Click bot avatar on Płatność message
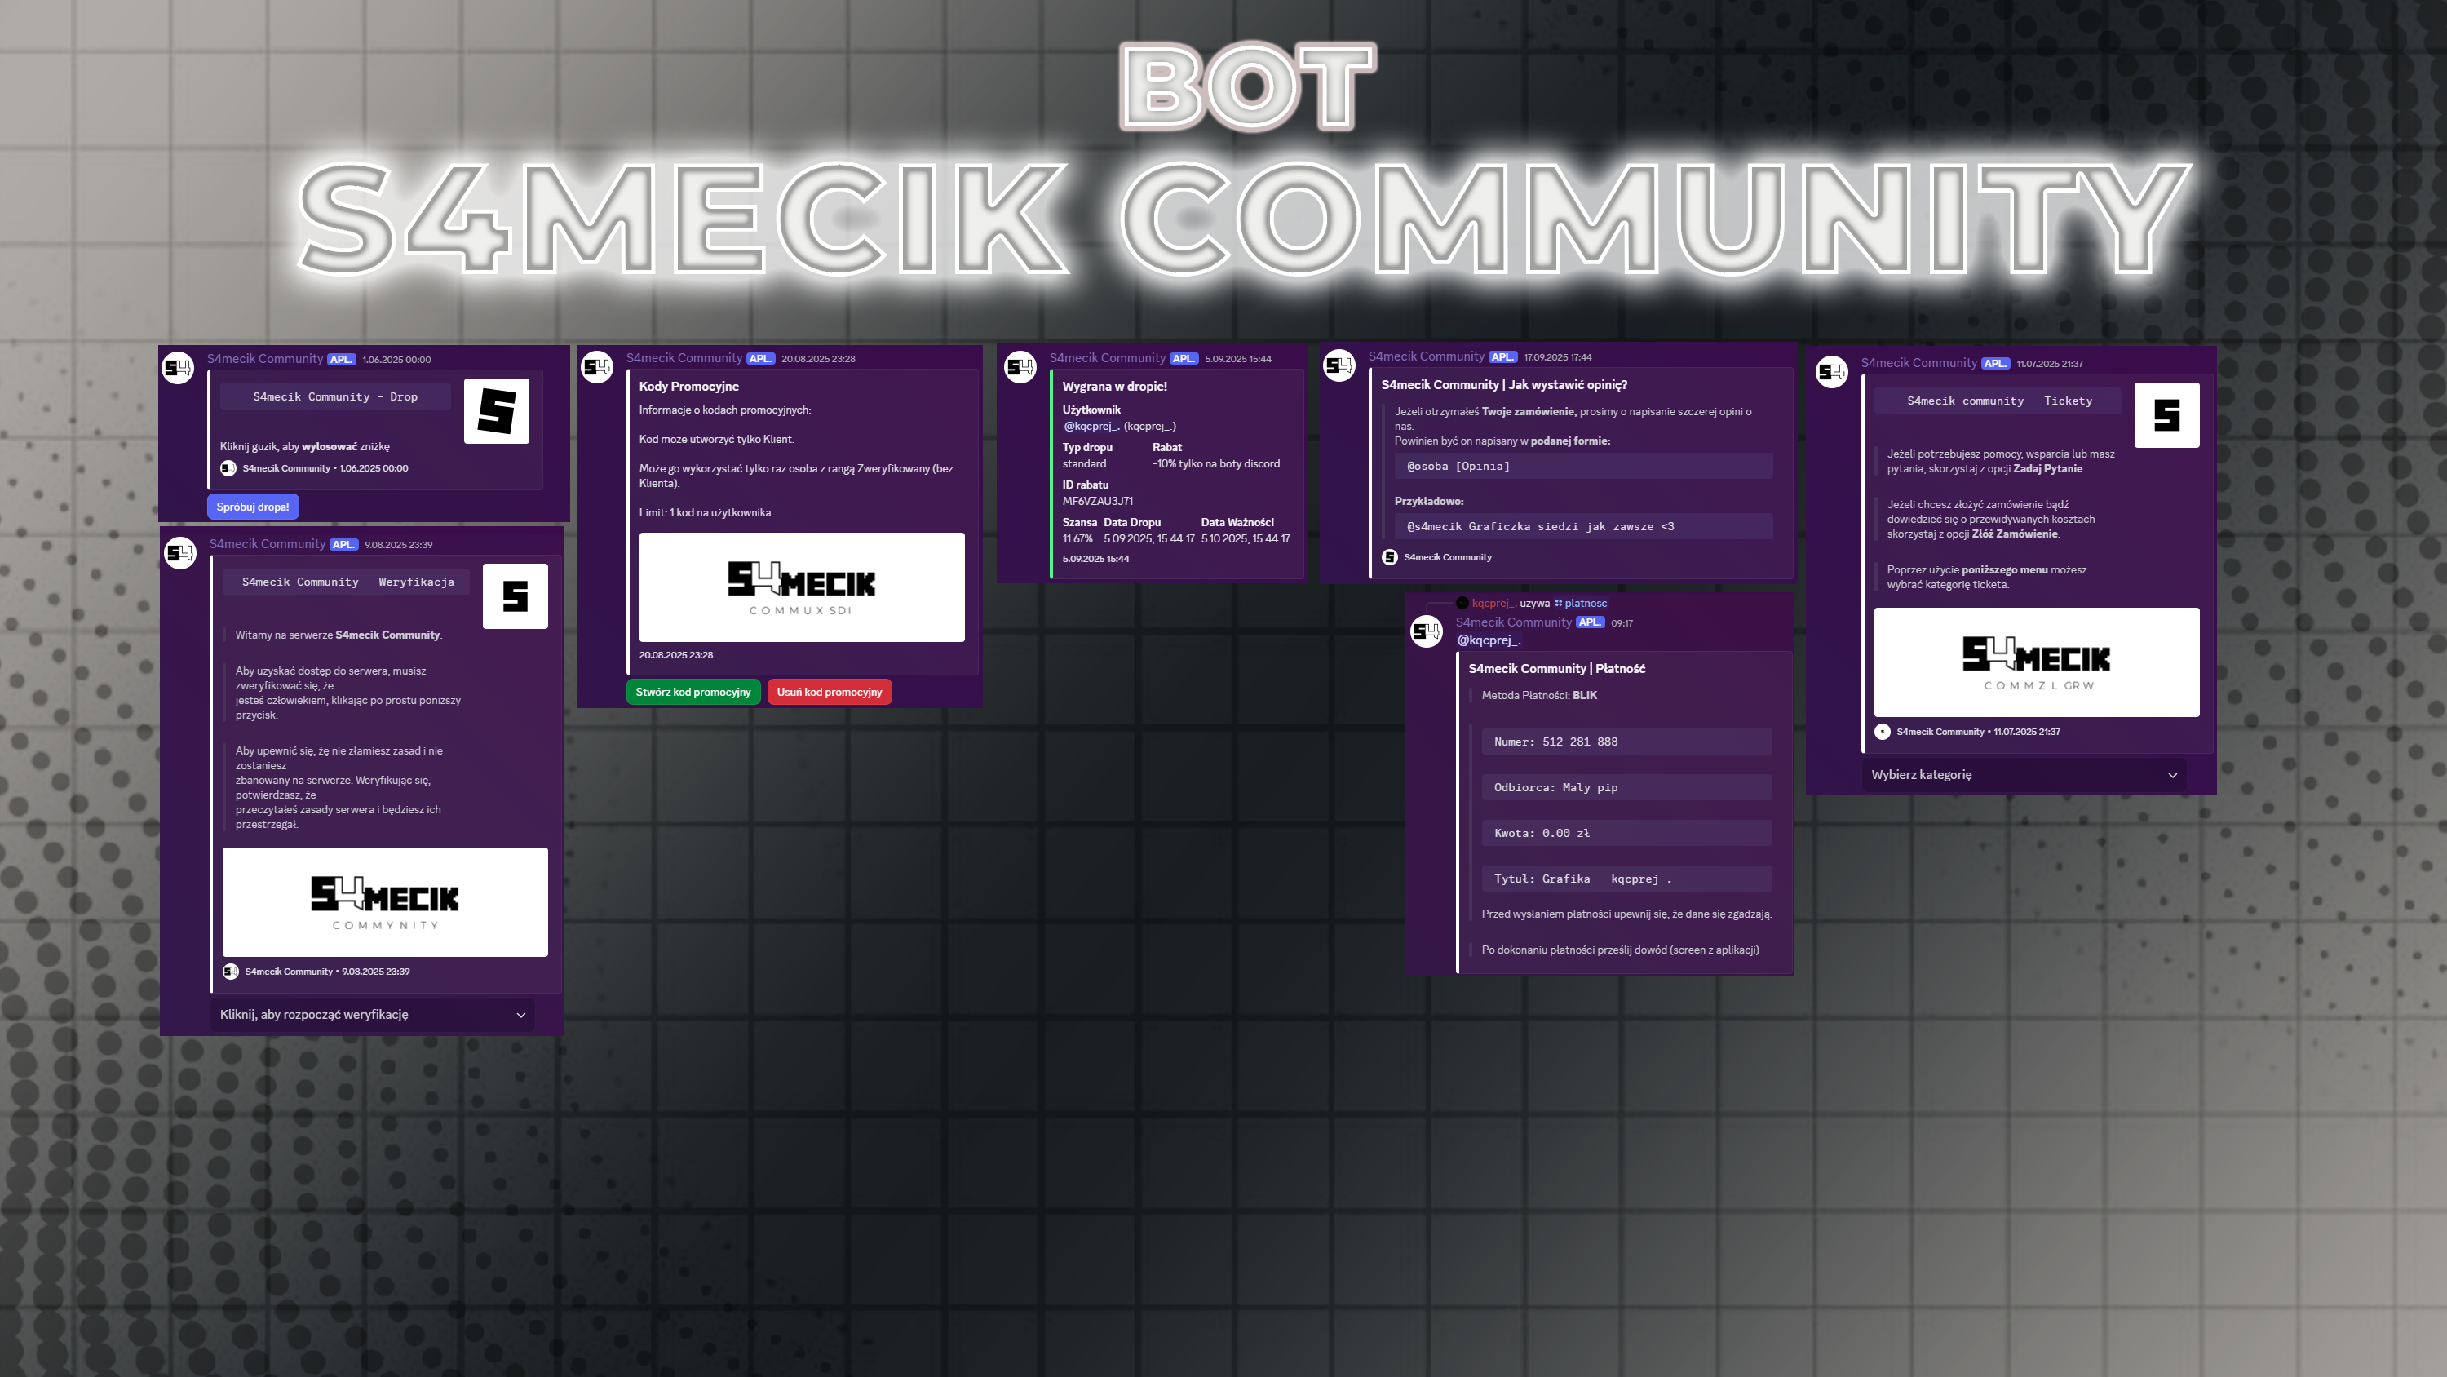The width and height of the screenshot is (2447, 1377). pos(1427,631)
